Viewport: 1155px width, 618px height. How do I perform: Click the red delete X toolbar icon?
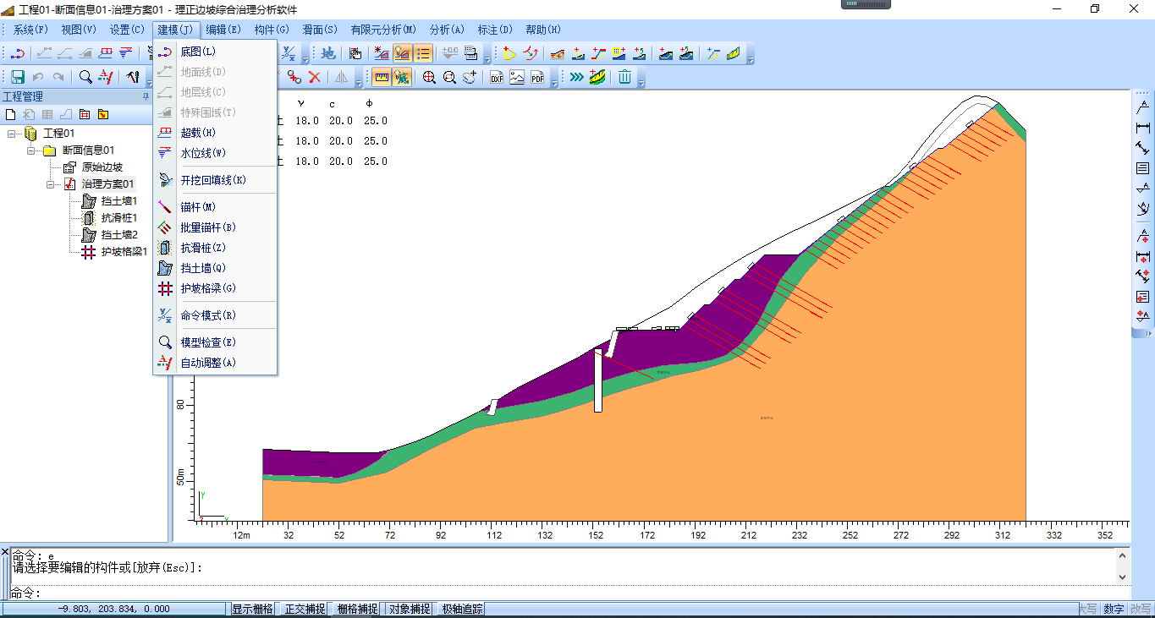pyautogui.click(x=314, y=77)
